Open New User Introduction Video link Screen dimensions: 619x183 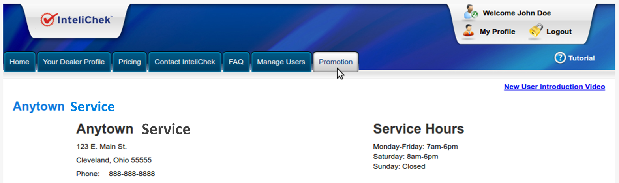[555, 87]
